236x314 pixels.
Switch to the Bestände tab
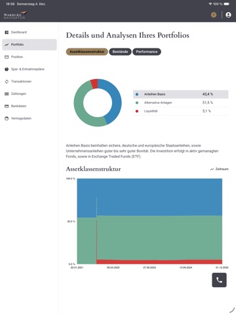(x=120, y=52)
